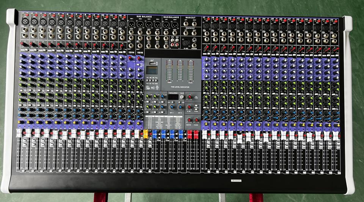Select the DJ MIC XLR input socket
This screenshot has width=364, height=202.
coord(186,43)
